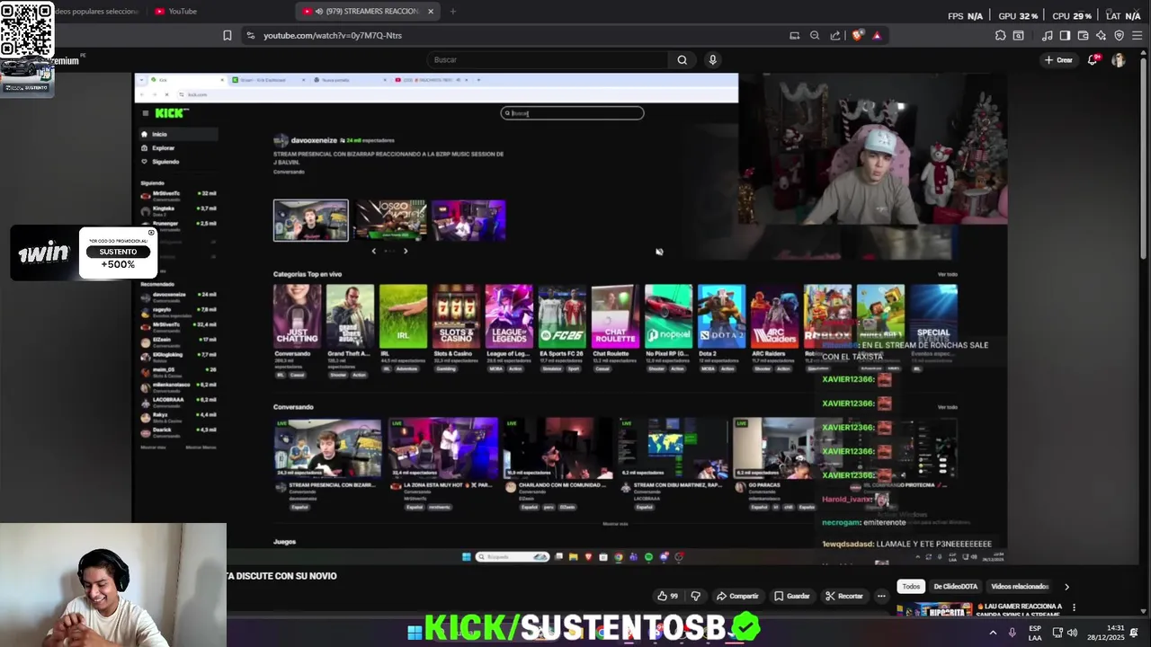Viewport: 1151px width, 647px height.
Task: Click the zoom magnifier icon in address bar
Action: (x=815, y=35)
